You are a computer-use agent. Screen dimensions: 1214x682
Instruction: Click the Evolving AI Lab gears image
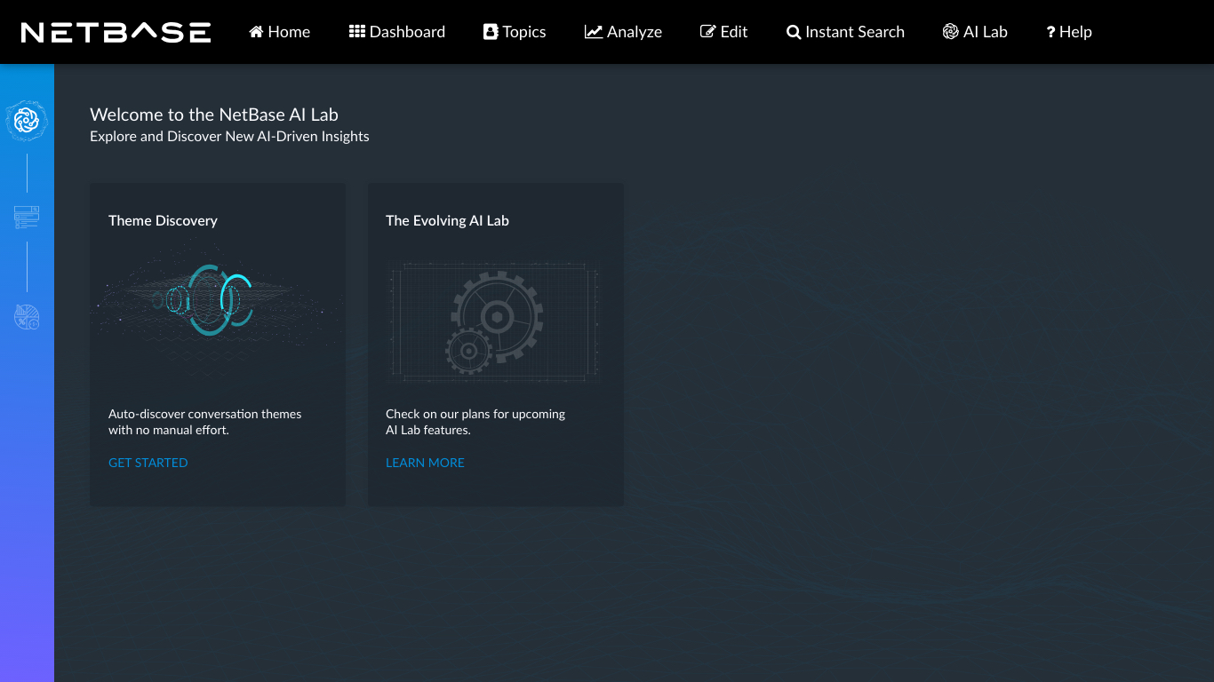point(494,321)
